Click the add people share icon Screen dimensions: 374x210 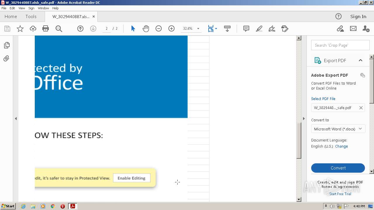[366, 29]
